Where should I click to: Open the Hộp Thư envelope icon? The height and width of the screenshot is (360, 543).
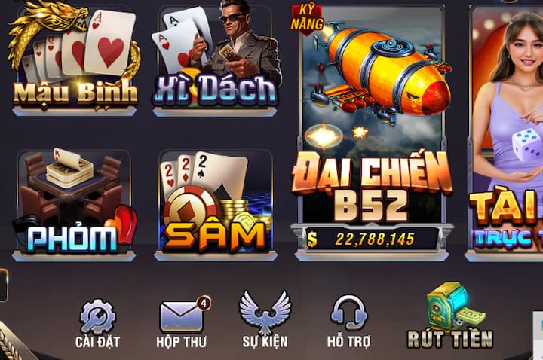coord(182,317)
